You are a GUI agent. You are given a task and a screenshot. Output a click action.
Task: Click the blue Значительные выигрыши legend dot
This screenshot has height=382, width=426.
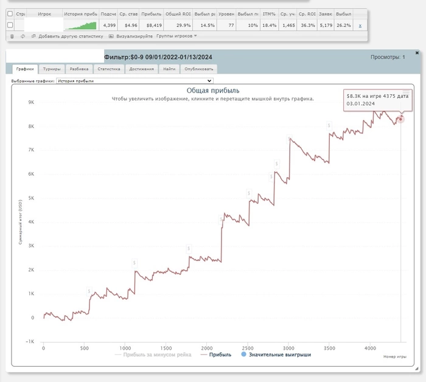(243, 354)
